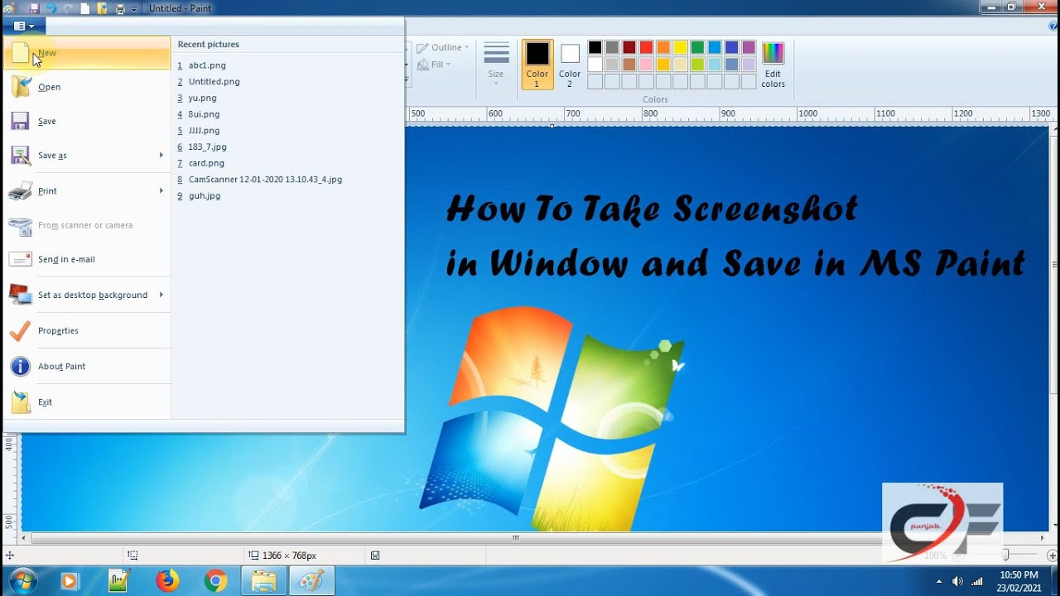Show hidden tray icons arrow
Image resolution: width=1060 pixels, height=596 pixels.
point(941,581)
